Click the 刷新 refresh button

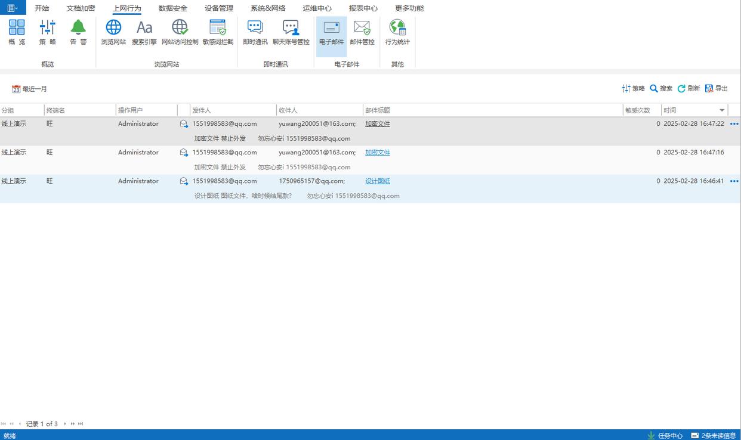point(688,88)
